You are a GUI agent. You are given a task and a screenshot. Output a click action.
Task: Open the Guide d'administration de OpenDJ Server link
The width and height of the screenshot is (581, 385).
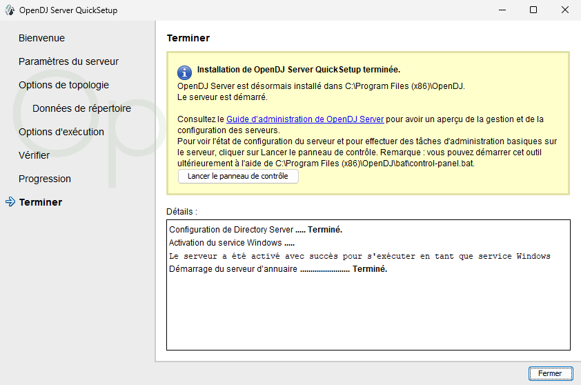click(305, 119)
